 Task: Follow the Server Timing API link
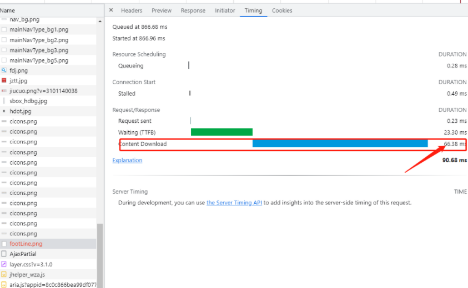(234, 203)
